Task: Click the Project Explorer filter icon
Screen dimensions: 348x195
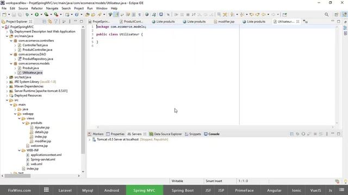Action: coord(55,22)
